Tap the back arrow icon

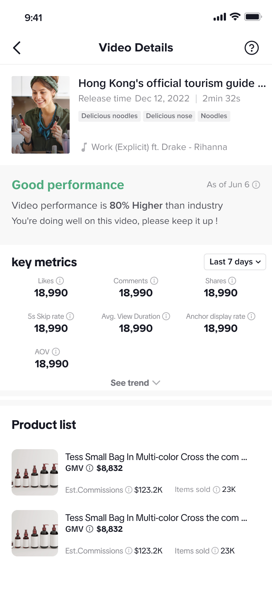17,48
